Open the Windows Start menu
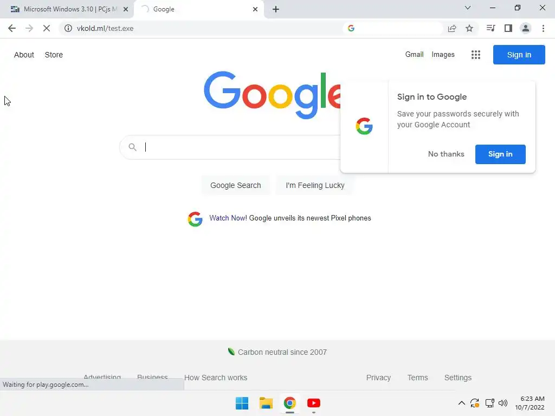 [x=242, y=403]
